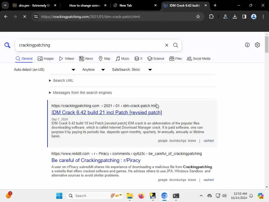
Task: Select the News search category
Action: point(86,59)
